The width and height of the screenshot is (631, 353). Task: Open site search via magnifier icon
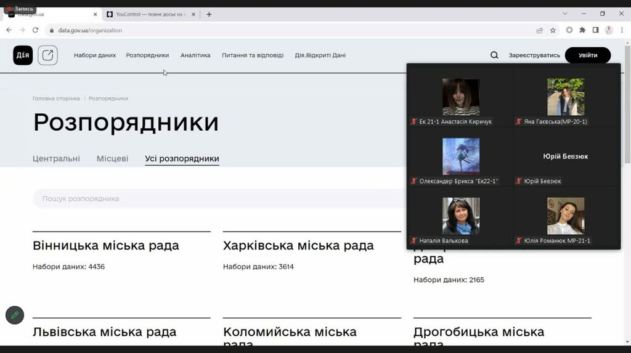pyautogui.click(x=494, y=55)
